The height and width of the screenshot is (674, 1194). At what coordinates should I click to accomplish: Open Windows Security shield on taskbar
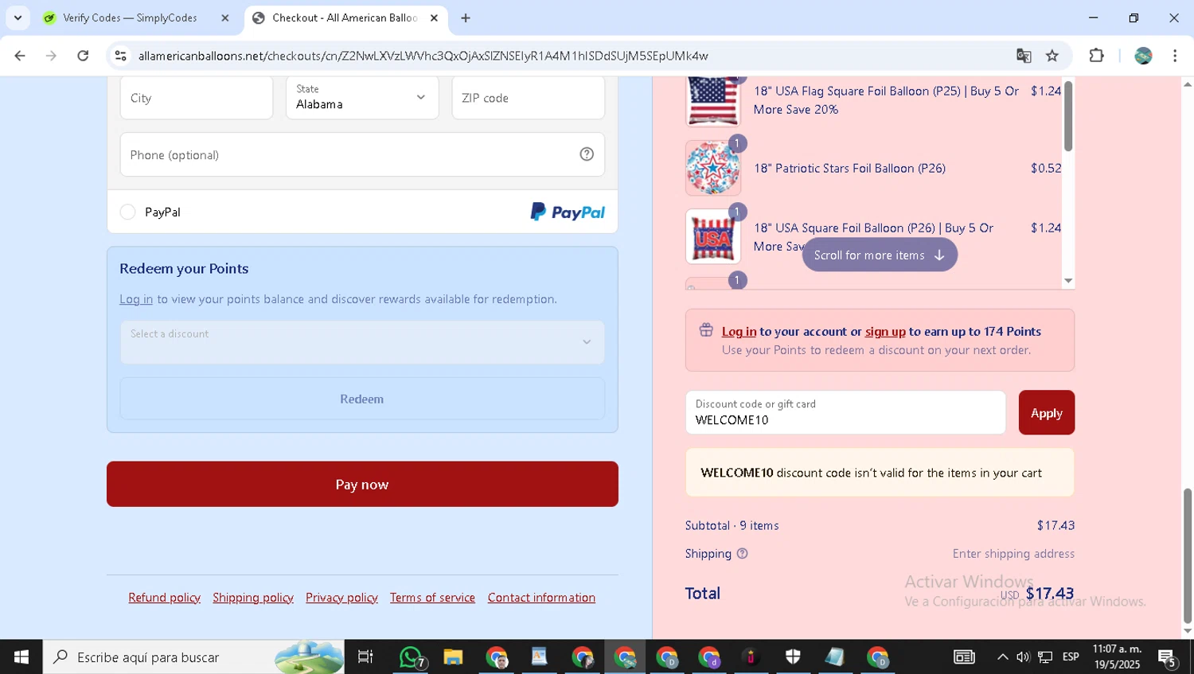pyautogui.click(x=793, y=657)
